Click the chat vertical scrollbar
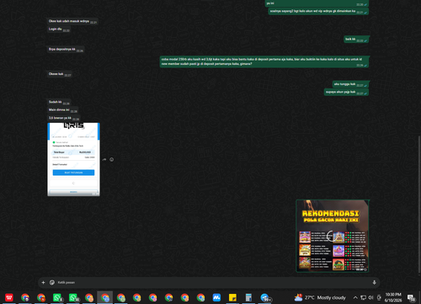The height and width of the screenshot is (304, 421). pos(418,204)
